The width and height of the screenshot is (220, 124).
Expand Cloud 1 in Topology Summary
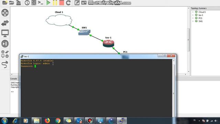click(x=193, y=12)
